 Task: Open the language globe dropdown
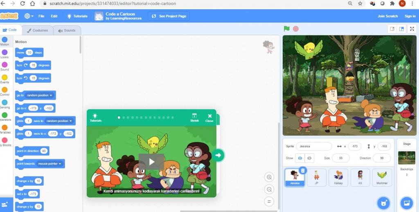[29, 16]
